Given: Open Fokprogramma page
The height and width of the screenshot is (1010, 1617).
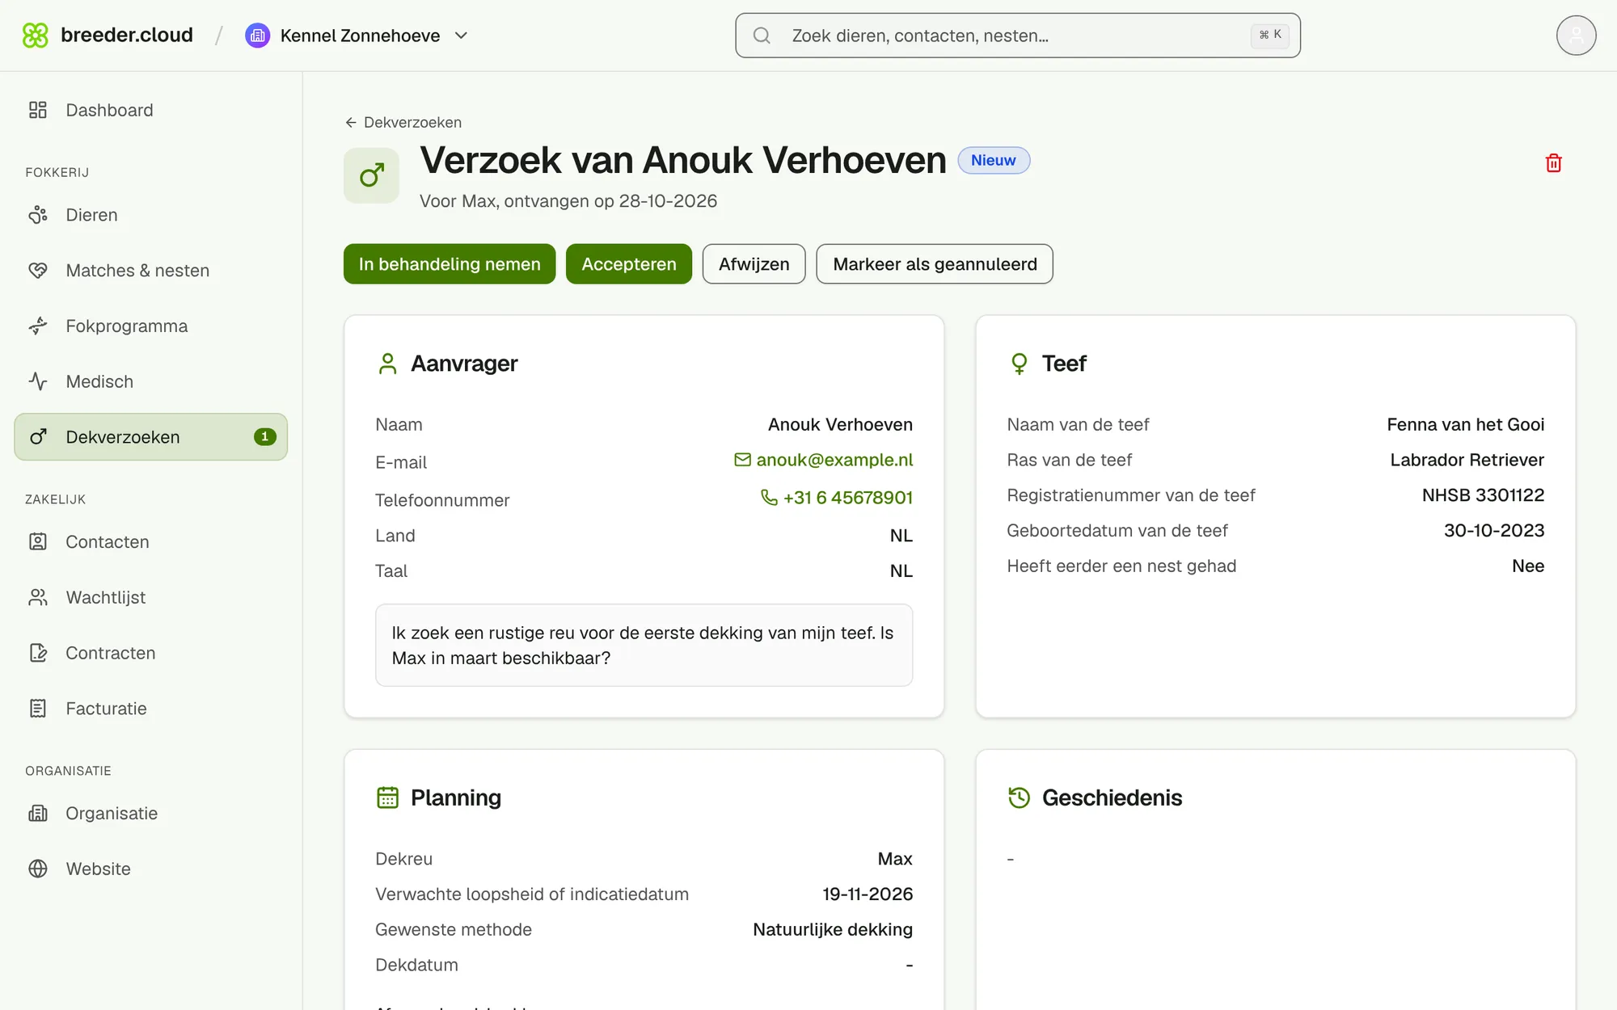Looking at the screenshot, I should [151, 326].
